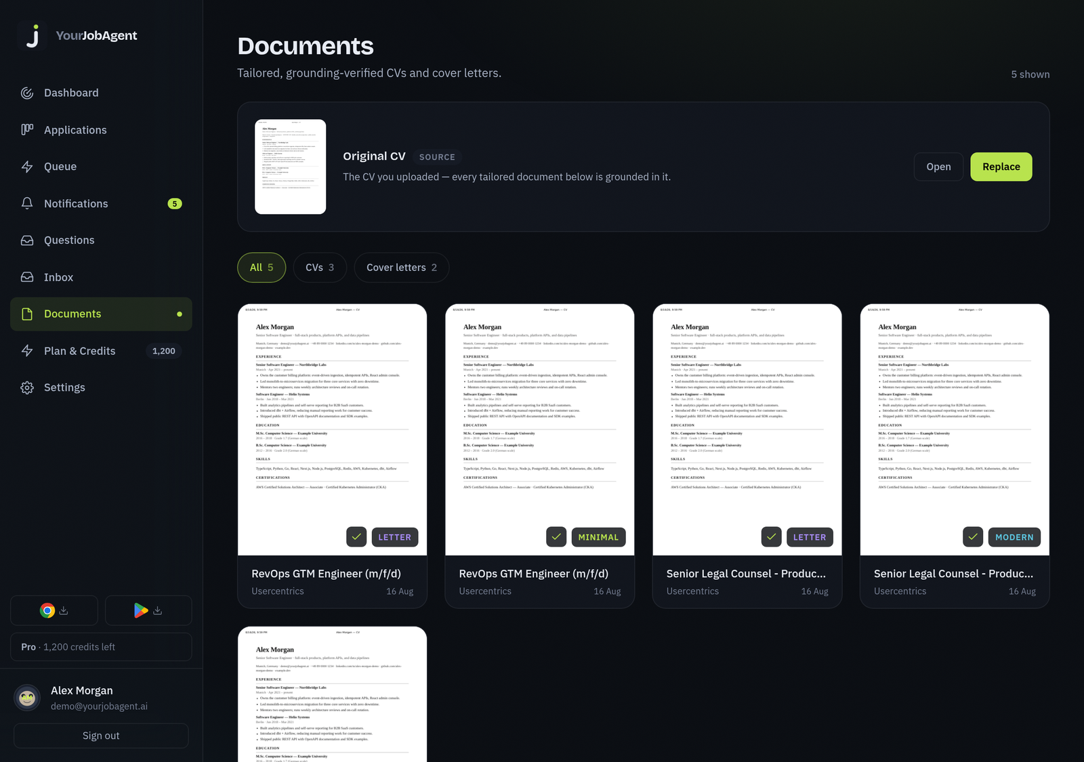
Task: Open the original CV
Action: pyautogui.click(x=939, y=167)
